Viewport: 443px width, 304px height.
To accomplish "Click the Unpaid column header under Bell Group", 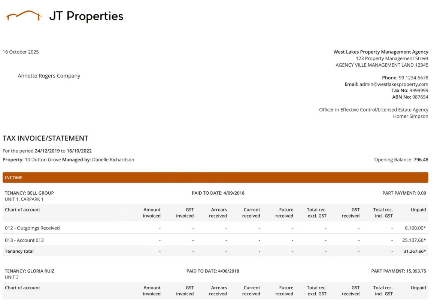I will tap(418, 210).
